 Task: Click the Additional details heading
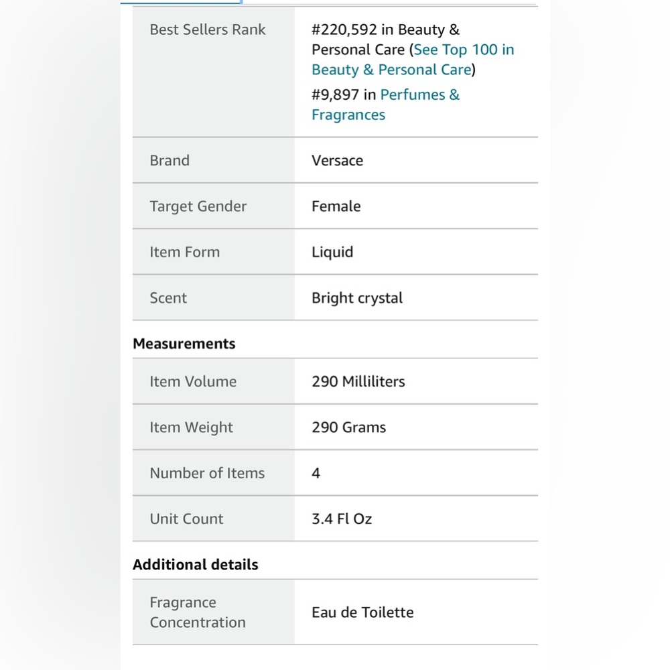[x=195, y=564]
